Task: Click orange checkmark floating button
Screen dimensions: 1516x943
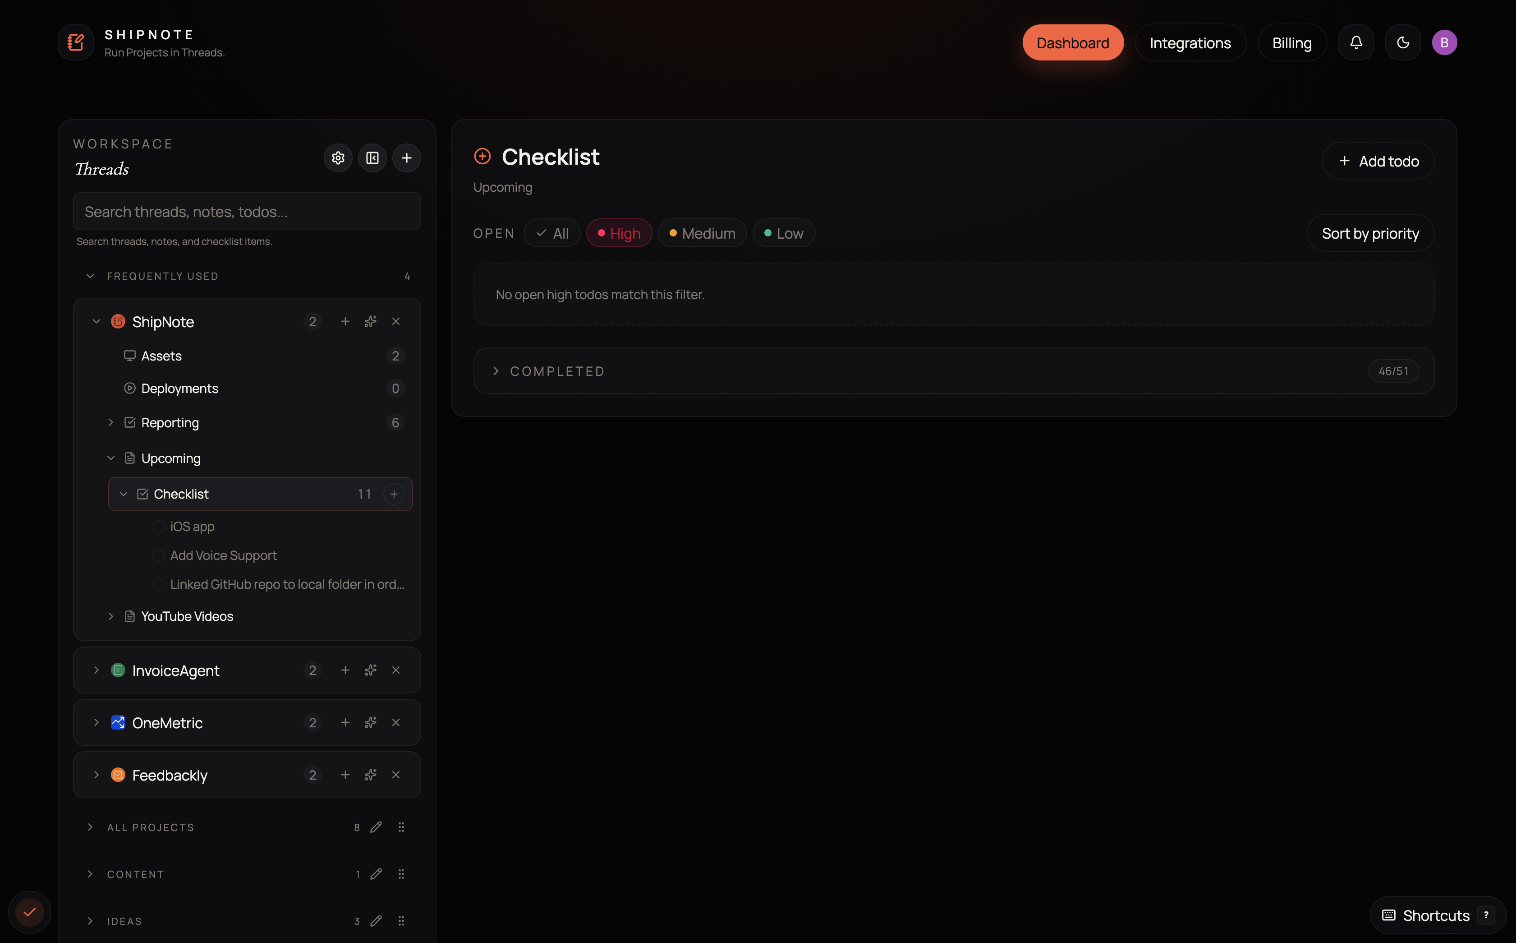Action: 29,912
